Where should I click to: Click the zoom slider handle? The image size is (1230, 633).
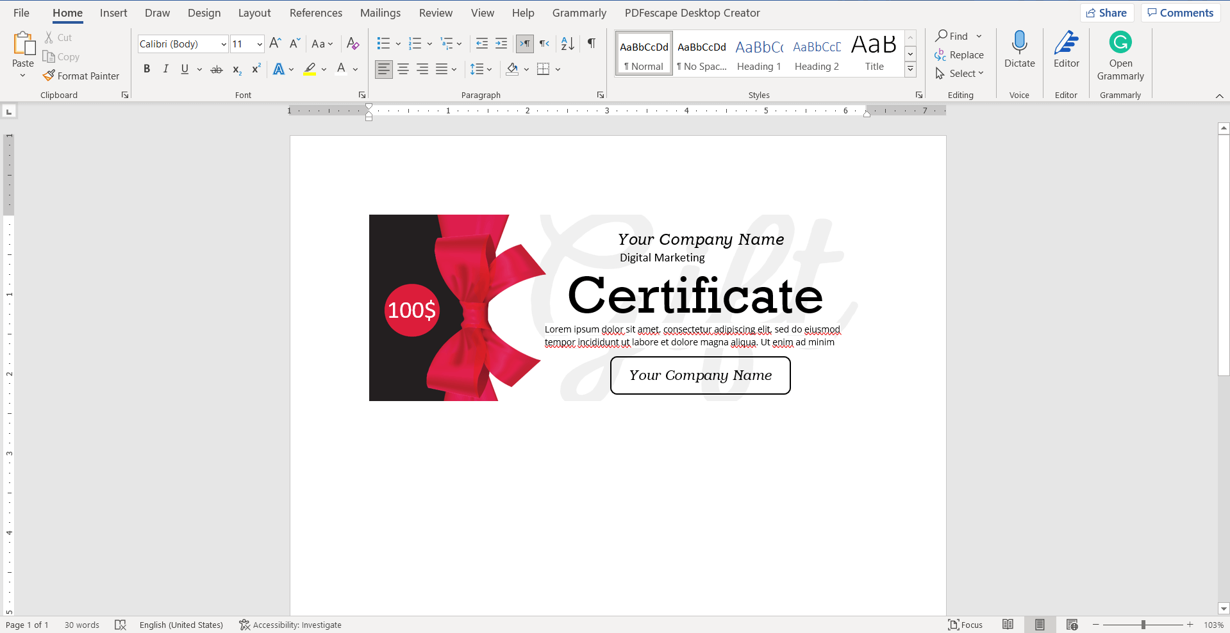(x=1143, y=625)
